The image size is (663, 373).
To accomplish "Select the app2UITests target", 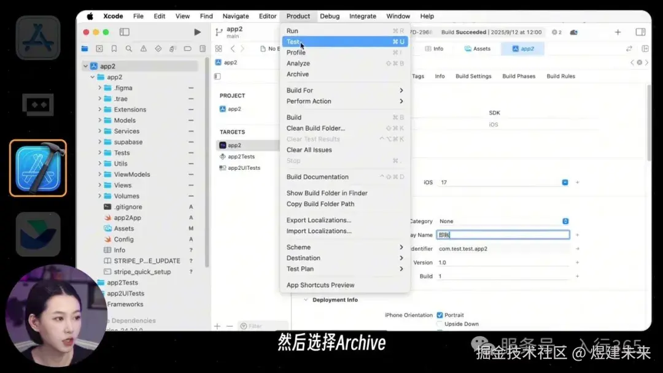I will [x=244, y=168].
